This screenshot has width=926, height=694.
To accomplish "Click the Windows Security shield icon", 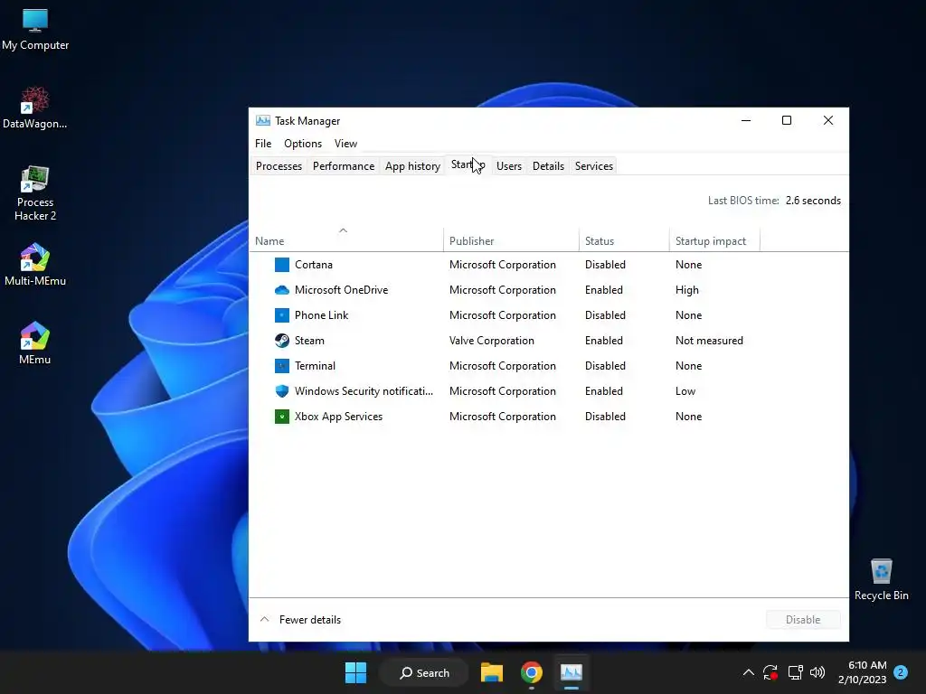I will click(x=282, y=391).
